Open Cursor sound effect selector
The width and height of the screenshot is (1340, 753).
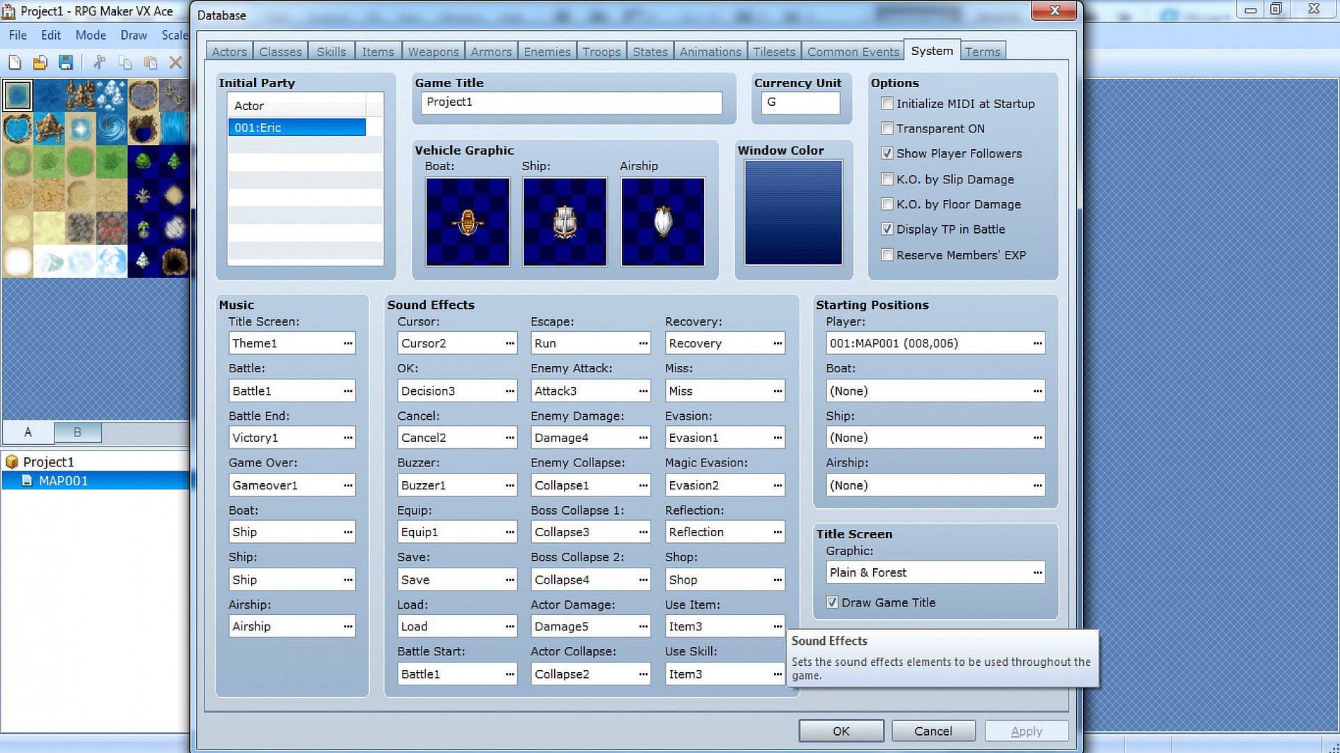coord(509,343)
